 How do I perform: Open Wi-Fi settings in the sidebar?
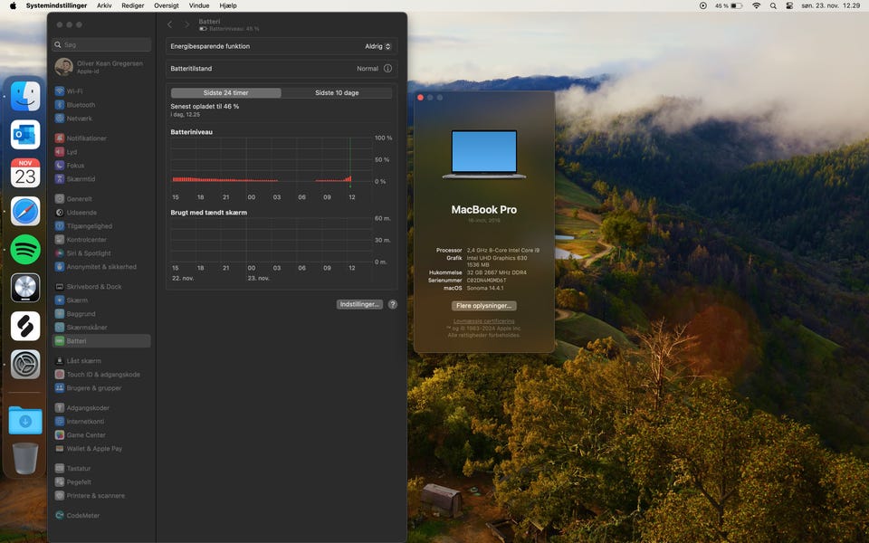[74, 91]
